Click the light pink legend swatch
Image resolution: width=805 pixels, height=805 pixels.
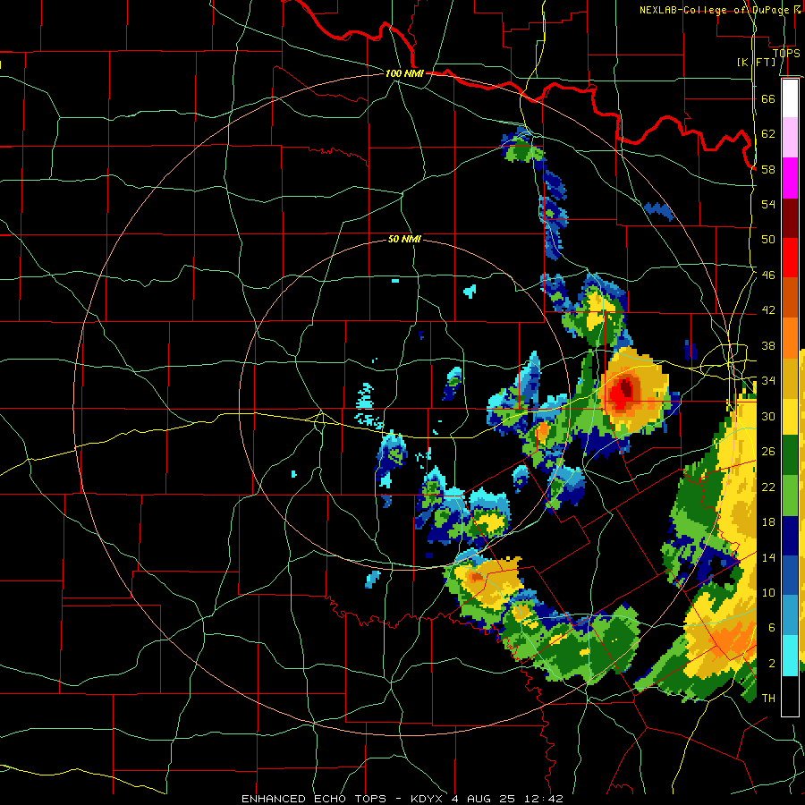coord(790,138)
